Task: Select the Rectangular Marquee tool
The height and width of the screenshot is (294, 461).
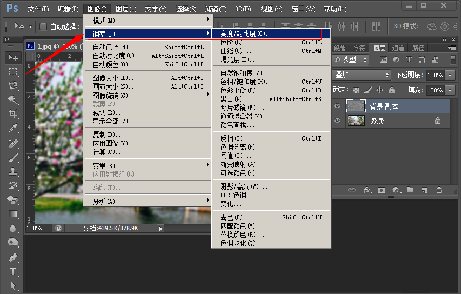Action: 13,72
